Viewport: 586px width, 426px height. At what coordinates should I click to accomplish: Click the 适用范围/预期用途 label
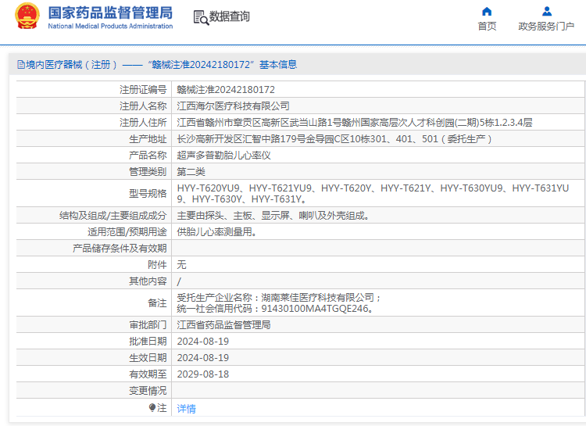[x=127, y=232]
